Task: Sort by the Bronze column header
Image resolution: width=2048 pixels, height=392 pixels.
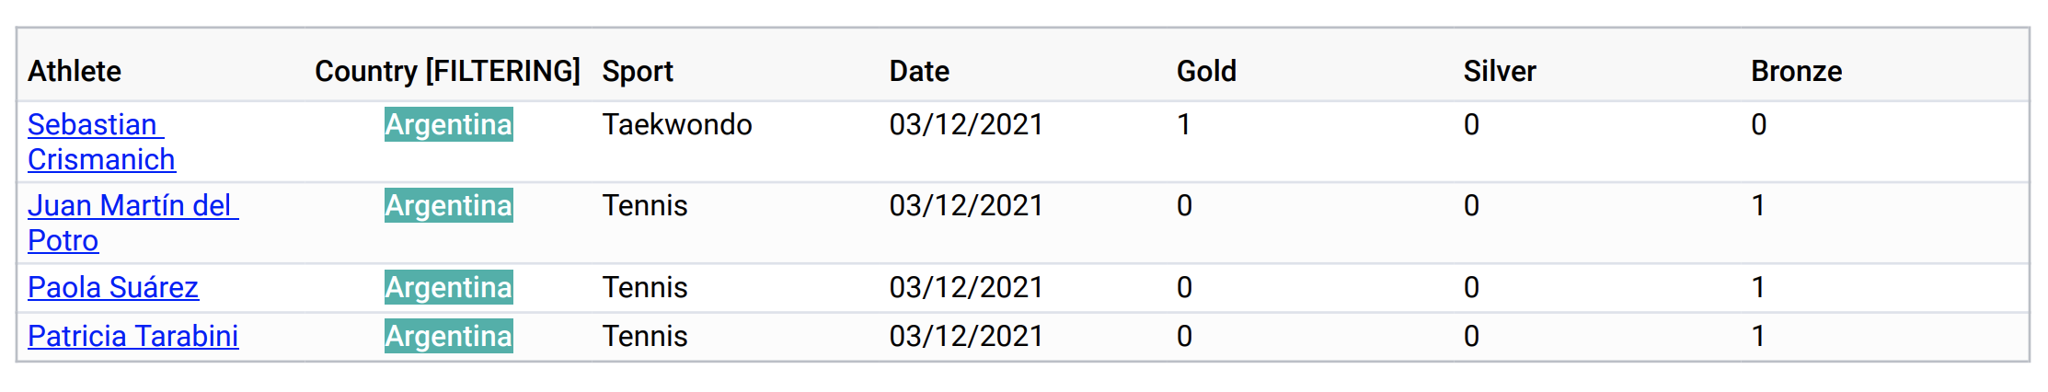Action: click(x=1796, y=71)
